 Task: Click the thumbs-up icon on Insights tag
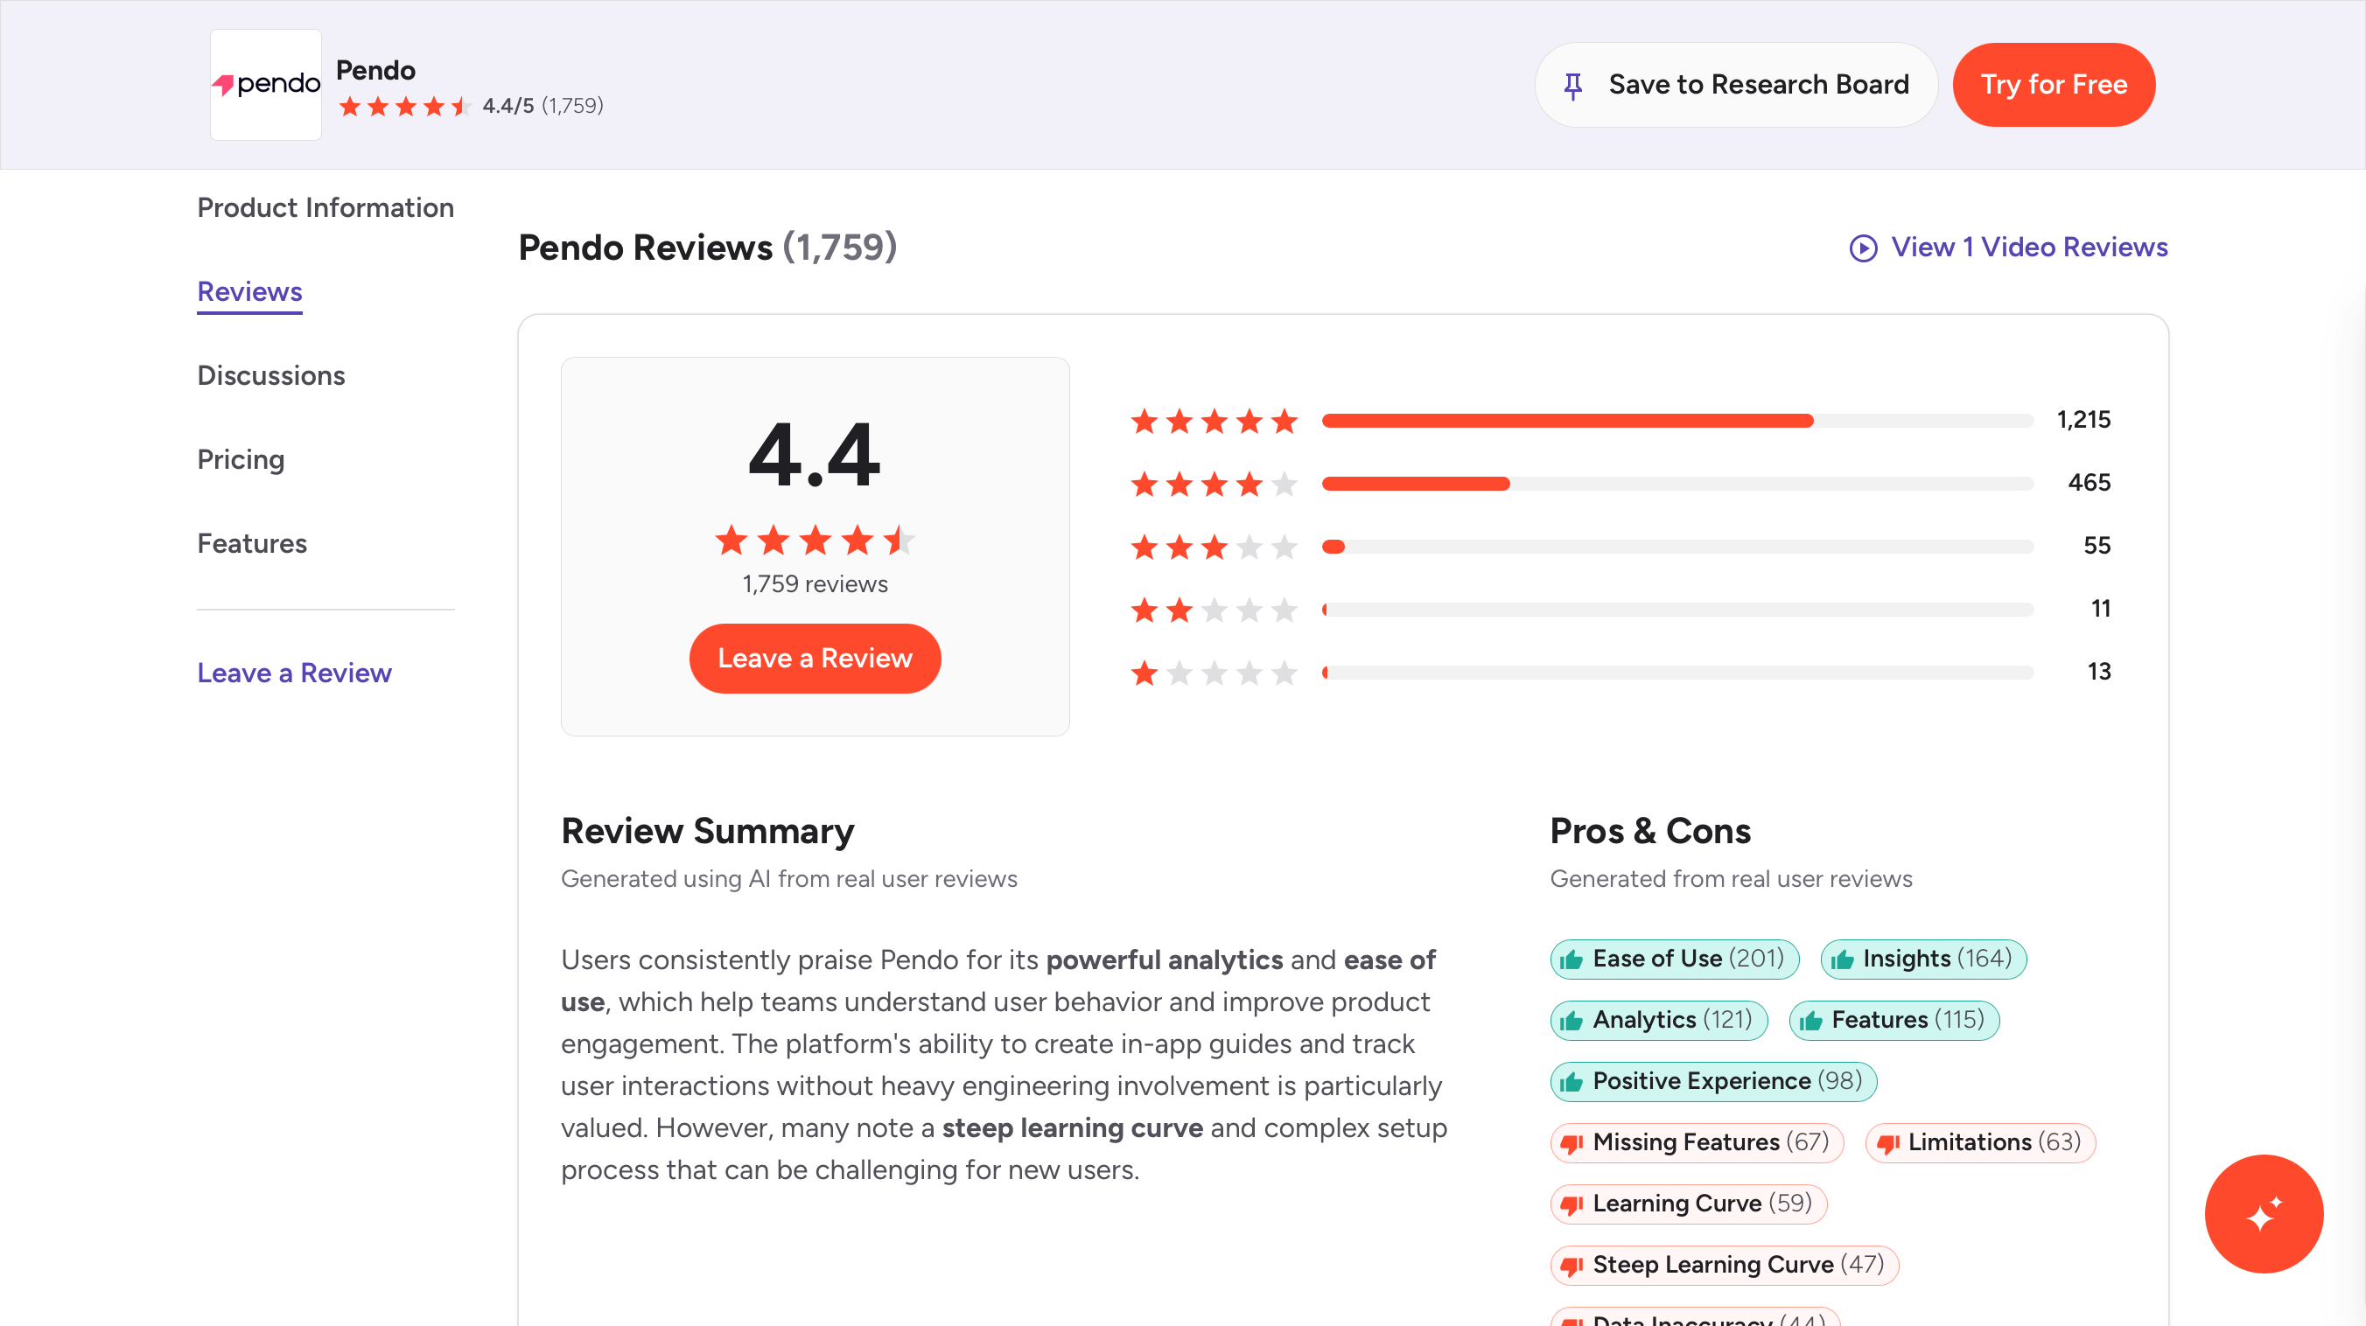[x=1842, y=960]
